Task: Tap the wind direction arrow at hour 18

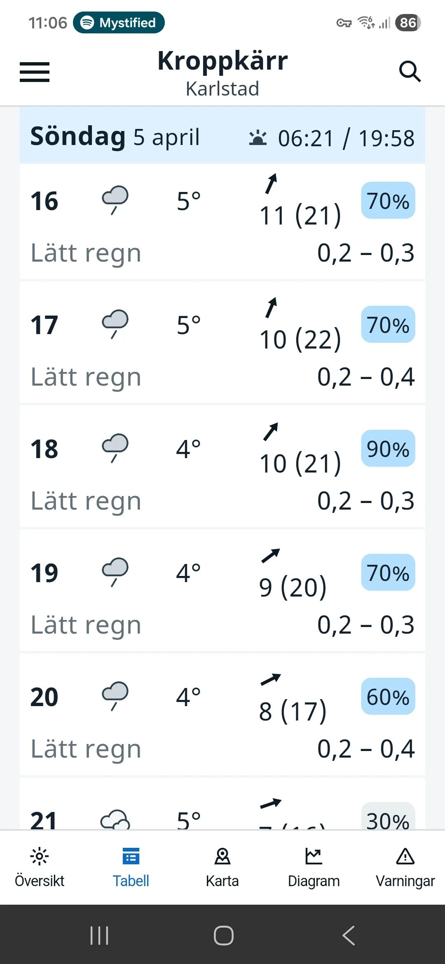Action: (271, 432)
